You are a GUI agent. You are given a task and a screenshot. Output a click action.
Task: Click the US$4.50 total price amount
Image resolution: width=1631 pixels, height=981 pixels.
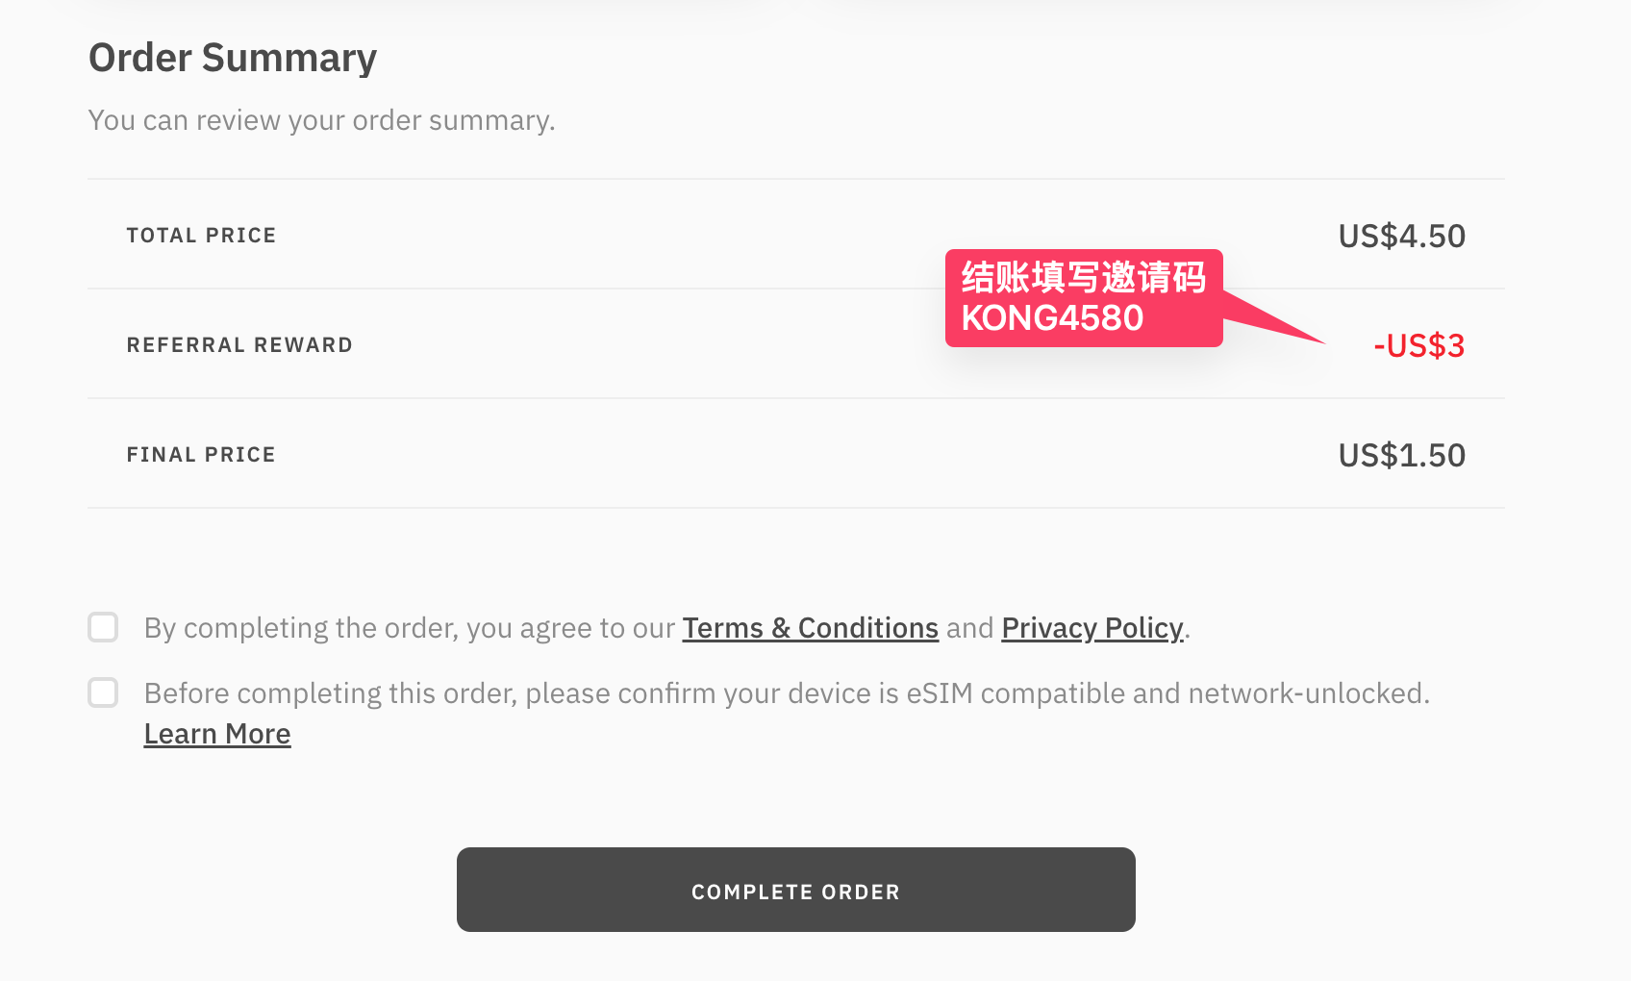click(x=1401, y=237)
